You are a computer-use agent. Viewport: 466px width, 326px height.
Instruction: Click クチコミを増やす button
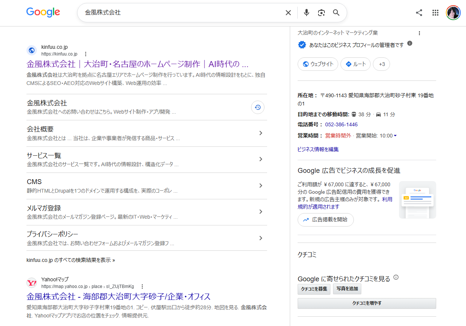click(367, 303)
